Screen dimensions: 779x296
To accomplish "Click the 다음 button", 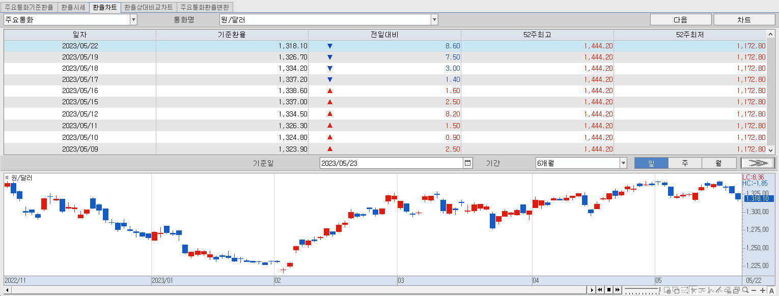I will click(681, 20).
